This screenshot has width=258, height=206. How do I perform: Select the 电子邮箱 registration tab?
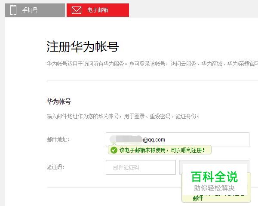(x=98, y=10)
